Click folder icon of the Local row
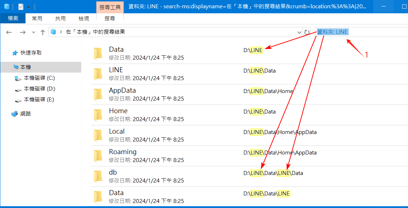This screenshot has height=208, width=408. pos(98,135)
